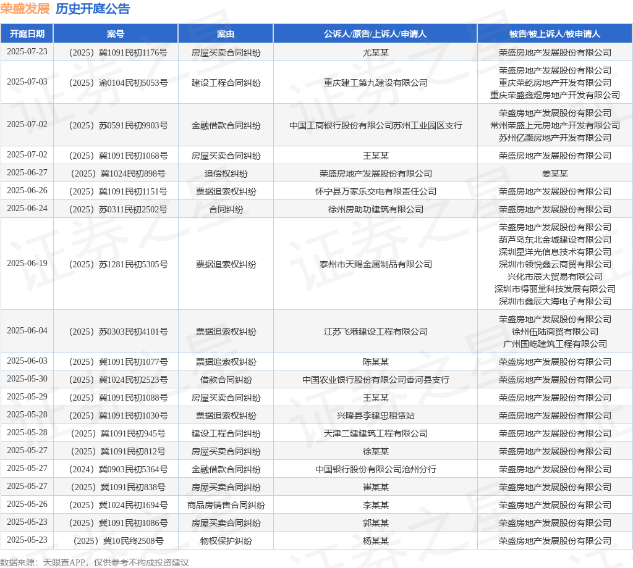Click plaintiff 天津二建建筑工程有限公司
The height and width of the screenshot is (568, 633).
click(375, 434)
